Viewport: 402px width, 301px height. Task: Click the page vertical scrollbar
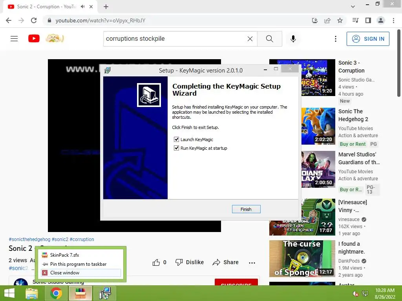(399, 63)
